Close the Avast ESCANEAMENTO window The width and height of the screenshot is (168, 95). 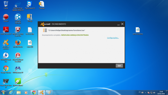[x=122, y=24]
